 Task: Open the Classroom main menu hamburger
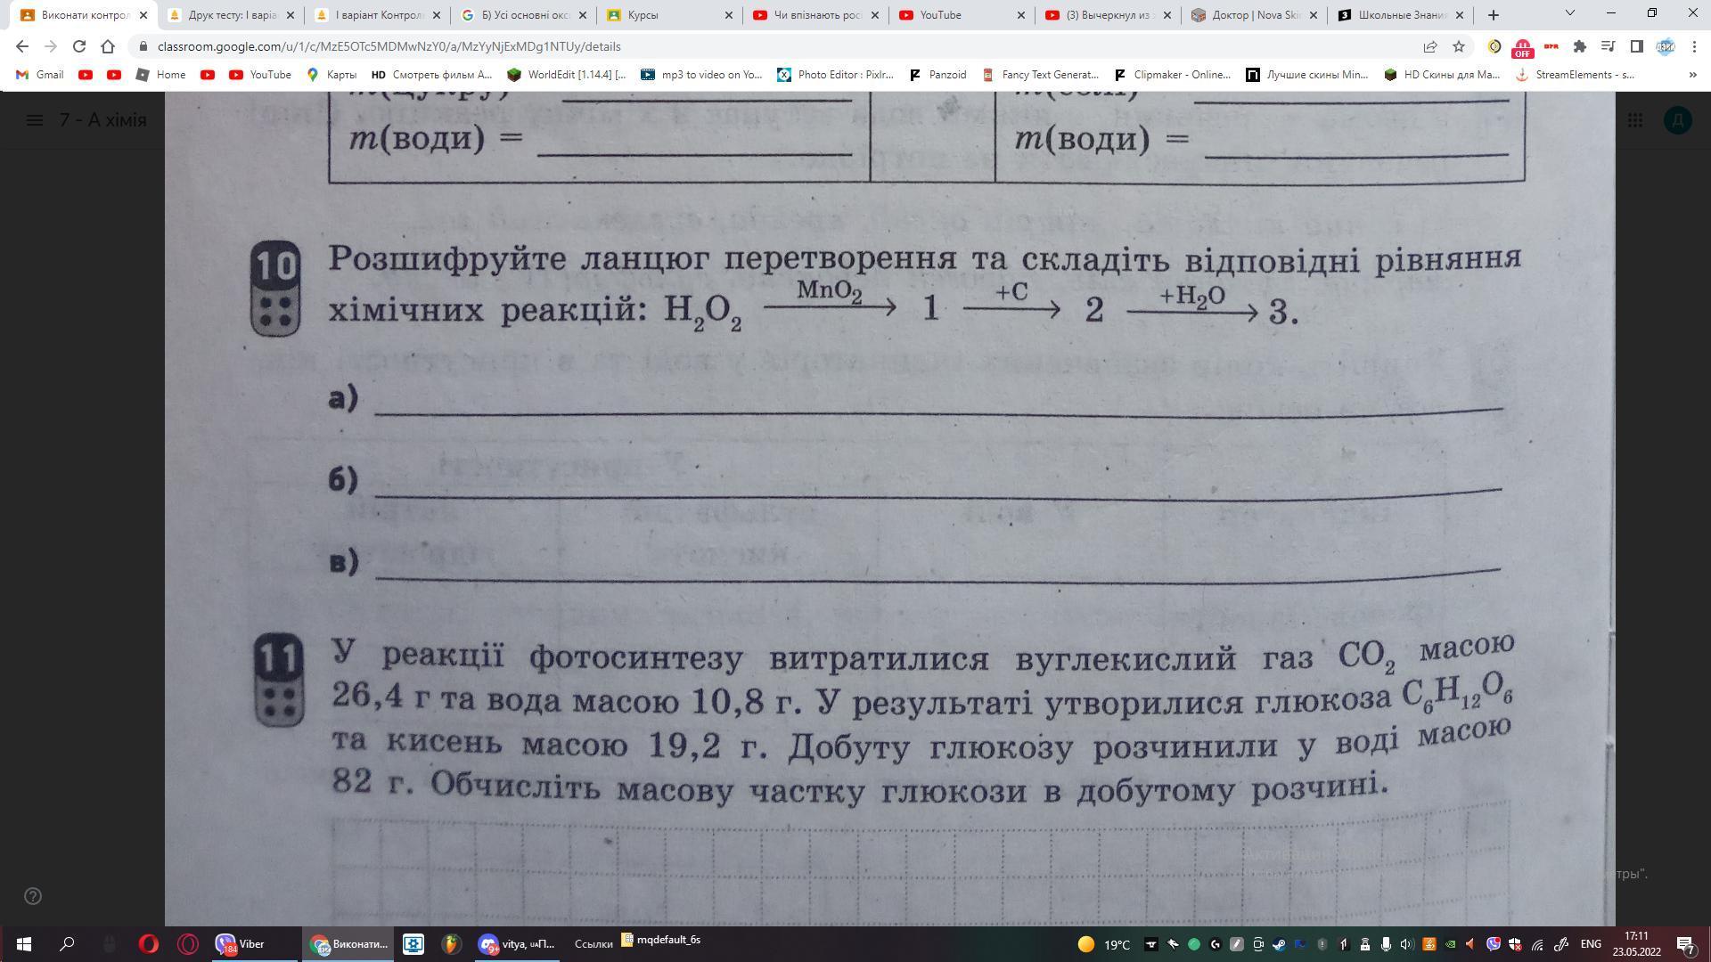(35, 120)
